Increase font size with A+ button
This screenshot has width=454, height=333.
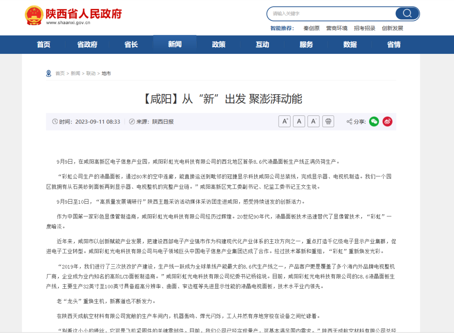coord(284,121)
